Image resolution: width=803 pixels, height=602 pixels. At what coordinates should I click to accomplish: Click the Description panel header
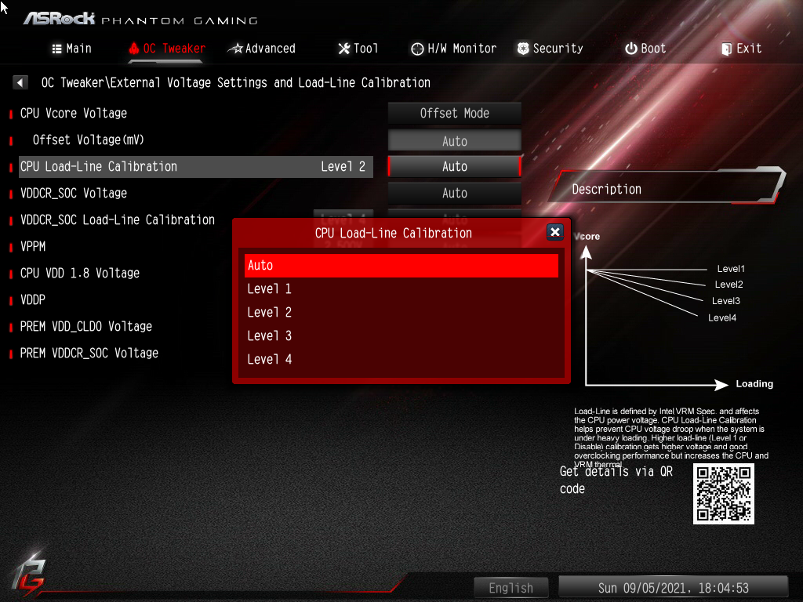coord(667,187)
